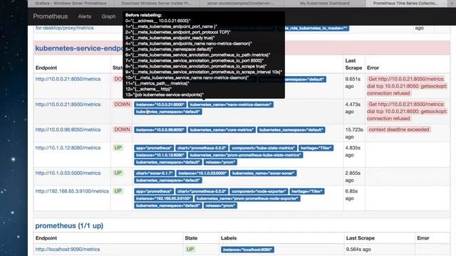This screenshot has height=256, width=456.
Task: Open endpoint http://localhost:9090/metrics
Action: (x=68, y=250)
